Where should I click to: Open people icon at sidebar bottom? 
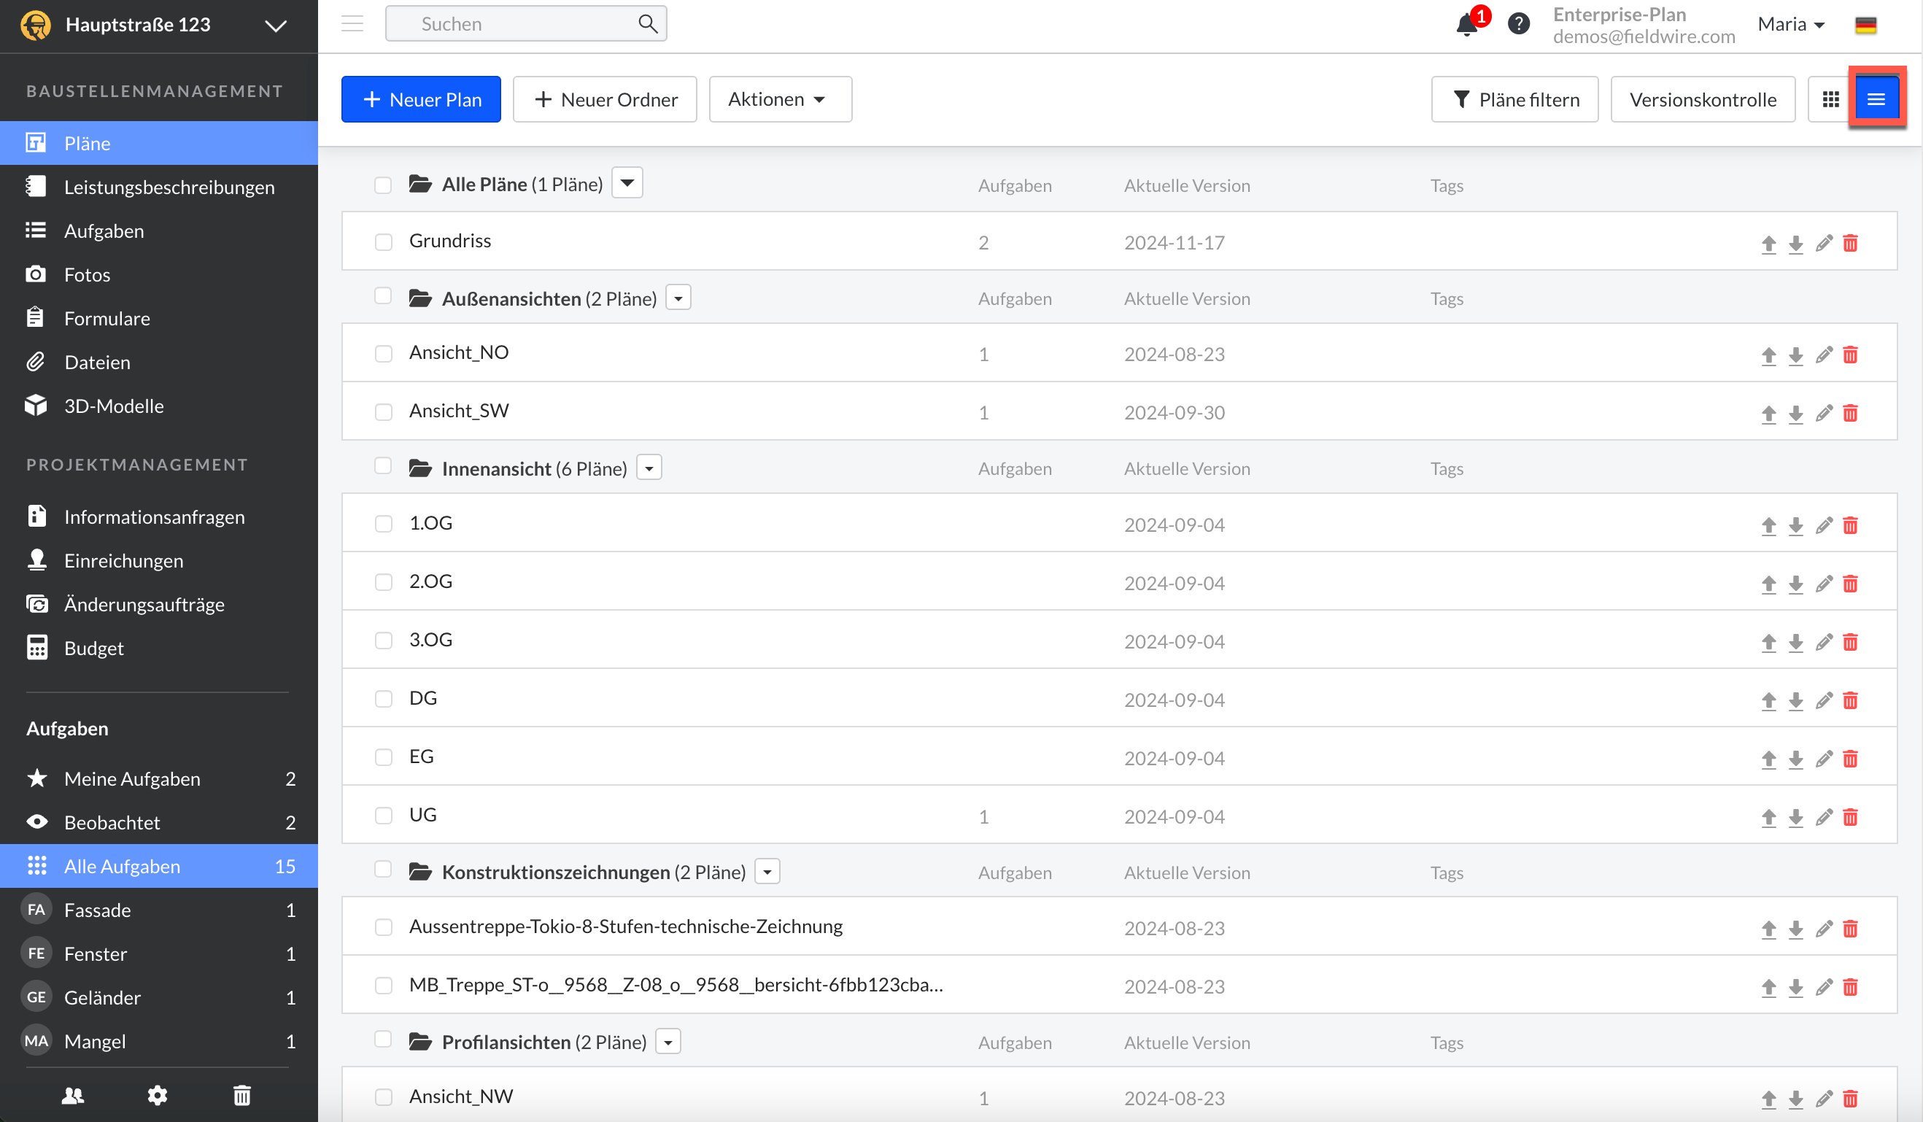72,1096
